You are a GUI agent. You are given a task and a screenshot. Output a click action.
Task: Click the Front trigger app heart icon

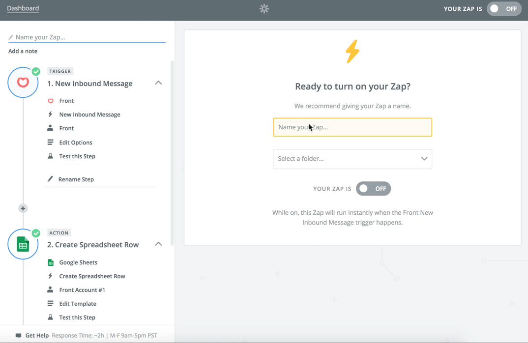point(23,83)
